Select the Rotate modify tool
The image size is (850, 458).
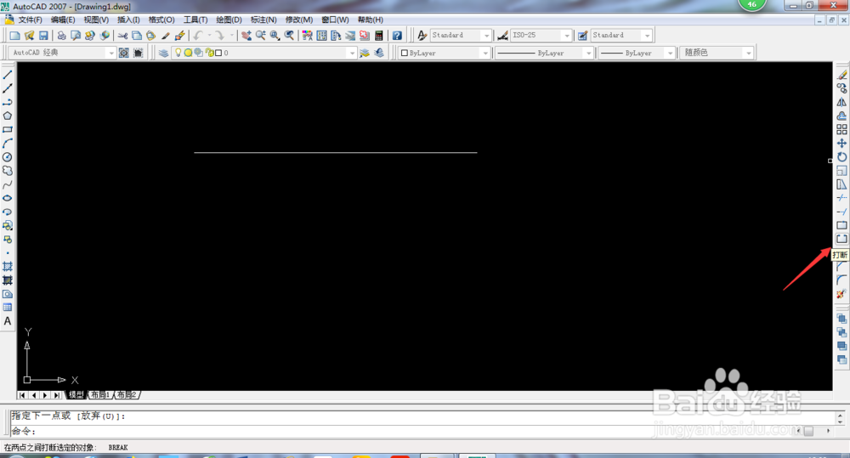click(841, 157)
